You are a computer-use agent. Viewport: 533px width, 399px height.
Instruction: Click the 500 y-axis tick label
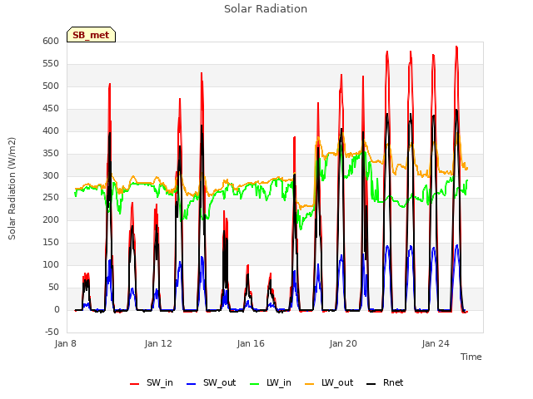51,86
